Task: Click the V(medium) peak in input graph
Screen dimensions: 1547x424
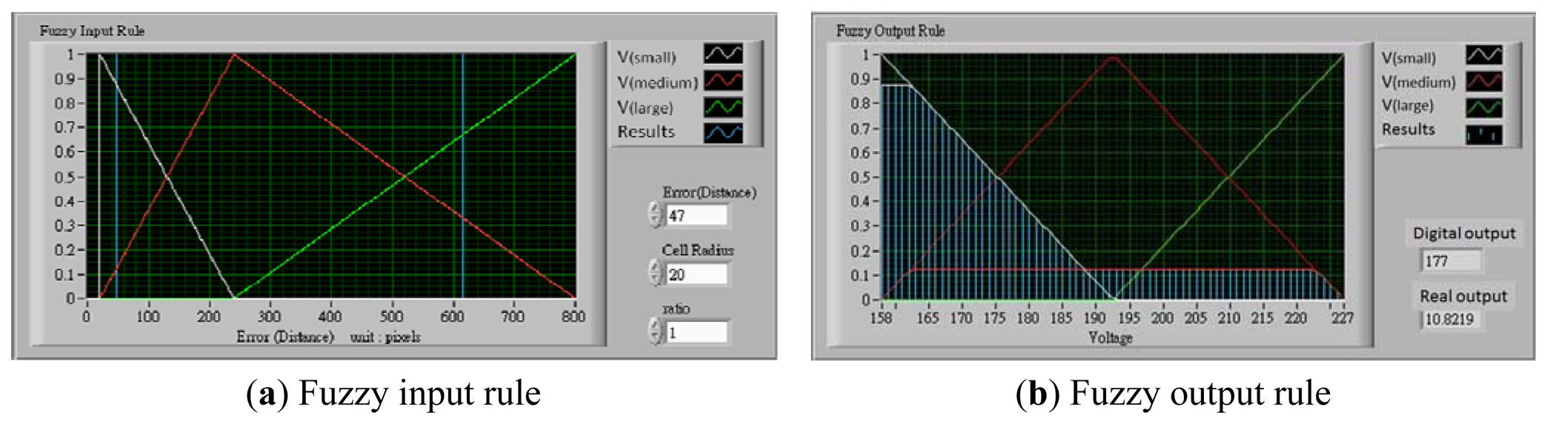Action: click(234, 55)
